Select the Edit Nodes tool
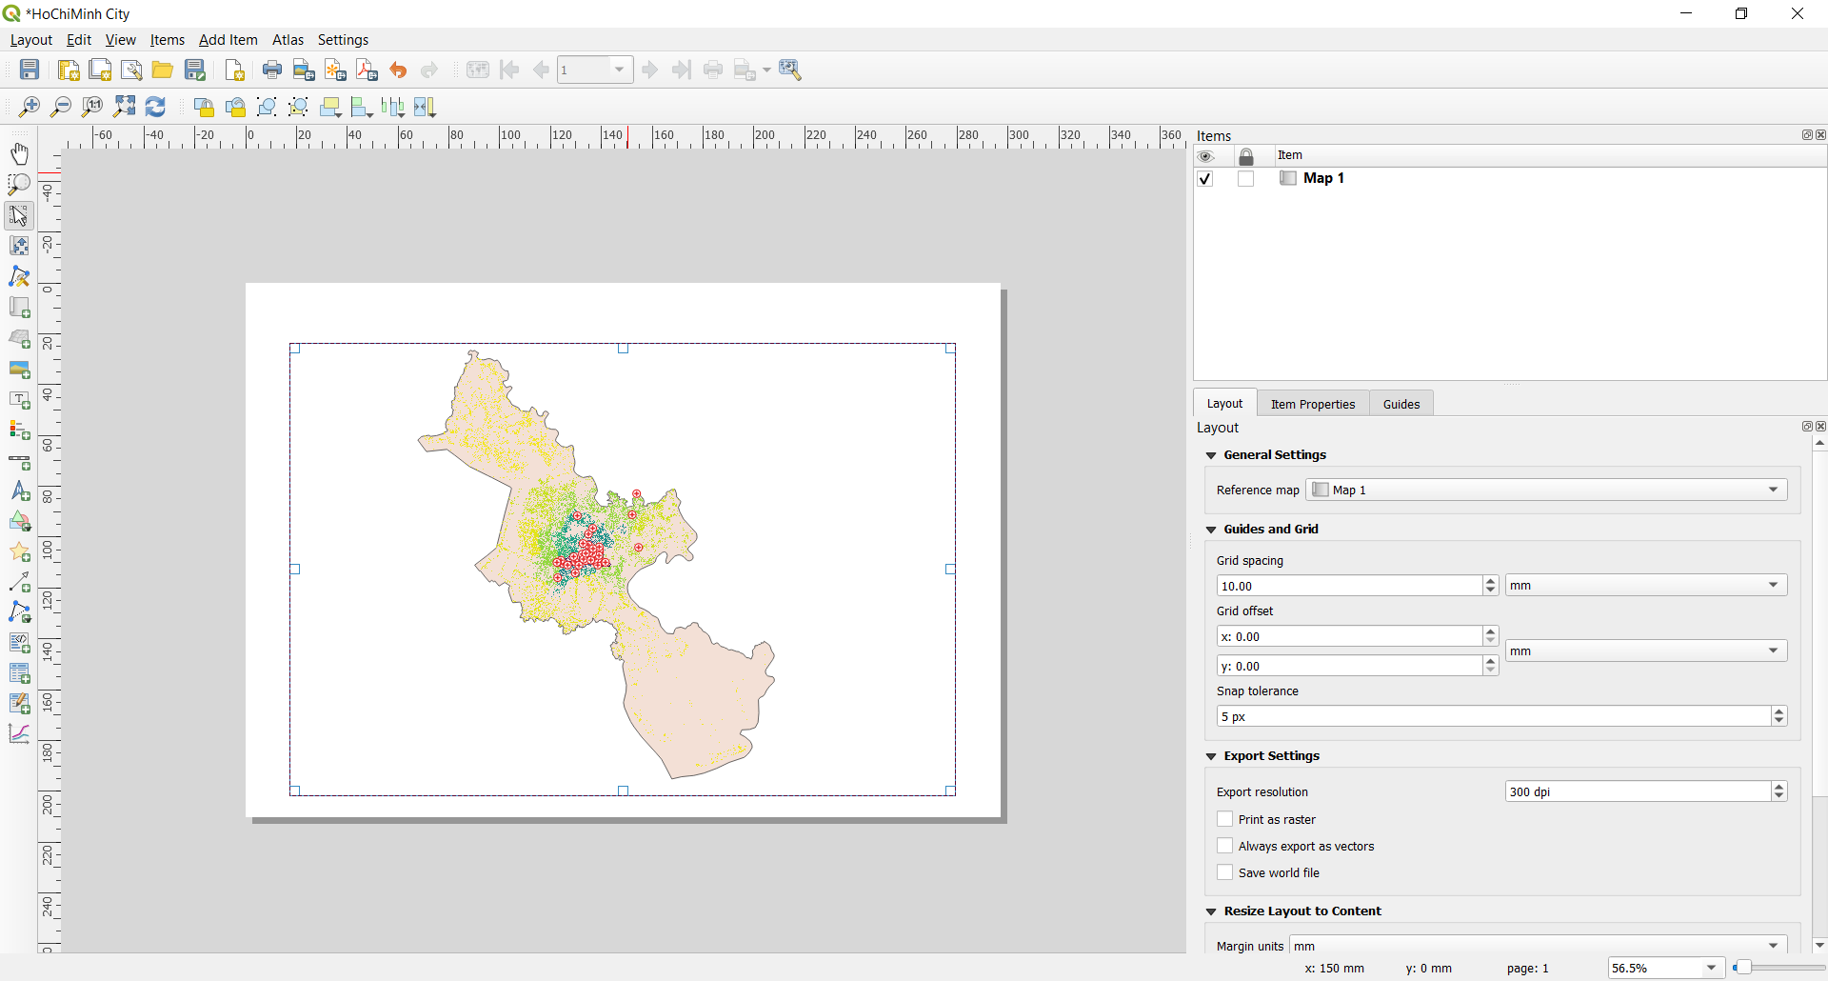1828x981 pixels. (19, 276)
